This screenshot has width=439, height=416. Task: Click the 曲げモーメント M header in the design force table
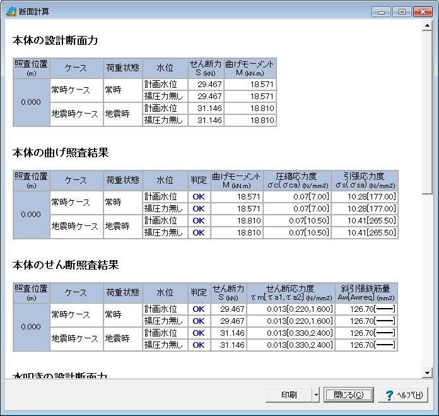[x=250, y=68]
